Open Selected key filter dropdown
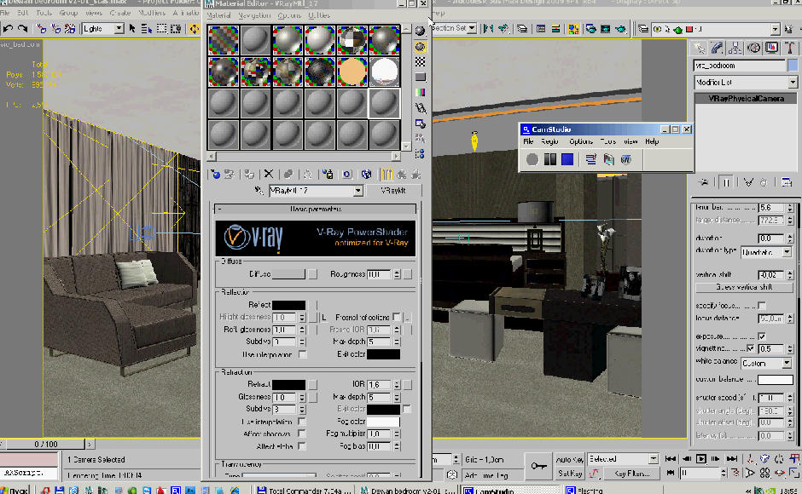 coord(654,459)
